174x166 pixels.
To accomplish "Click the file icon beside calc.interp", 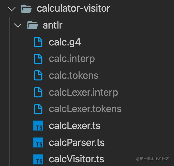I will pyautogui.click(x=38, y=59).
